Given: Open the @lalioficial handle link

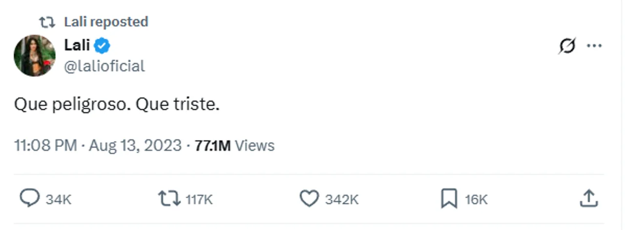Looking at the screenshot, I should pyautogui.click(x=104, y=66).
